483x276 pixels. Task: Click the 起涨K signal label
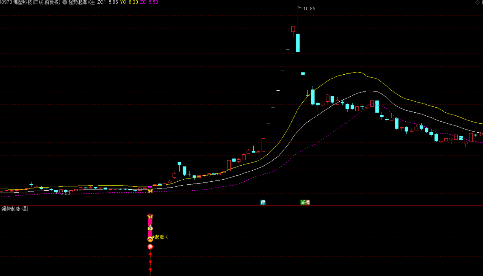point(161,237)
